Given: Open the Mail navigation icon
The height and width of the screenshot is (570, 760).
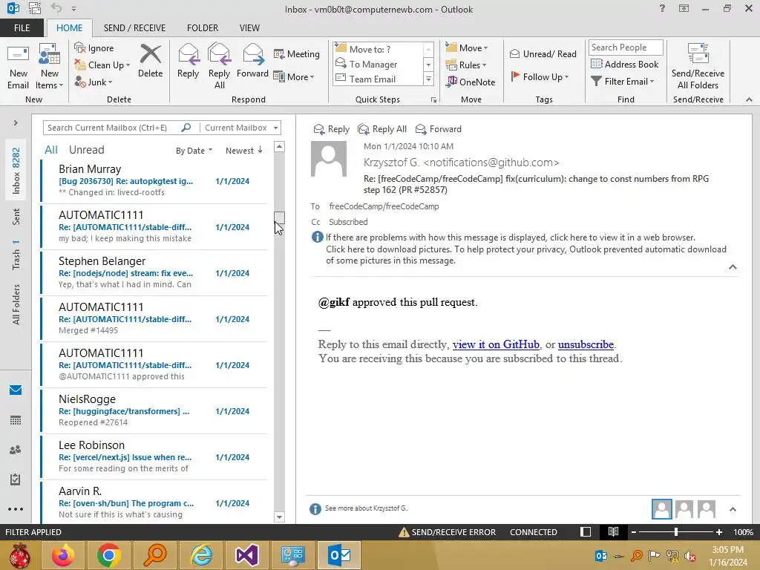Looking at the screenshot, I should [16, 390].
